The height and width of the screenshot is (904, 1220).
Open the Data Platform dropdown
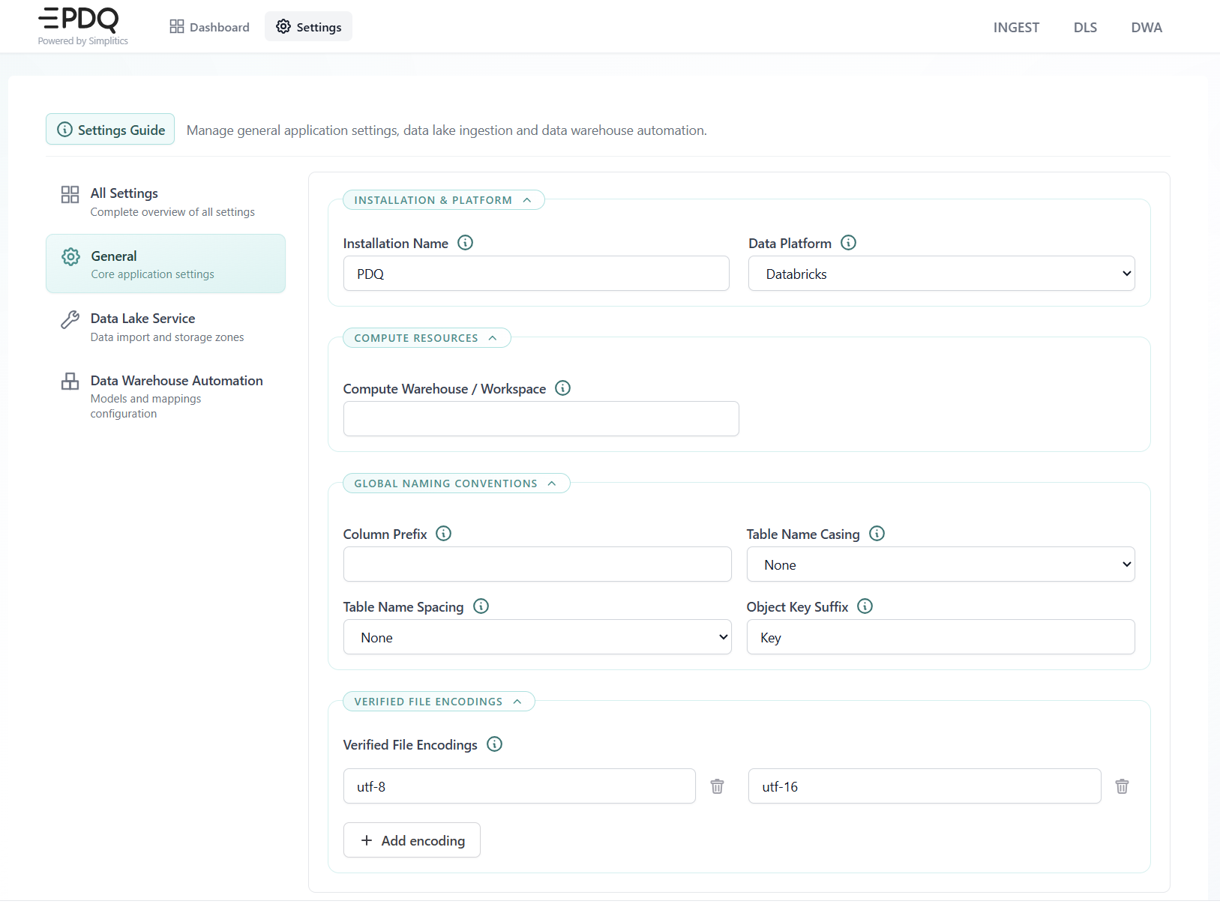941,274
